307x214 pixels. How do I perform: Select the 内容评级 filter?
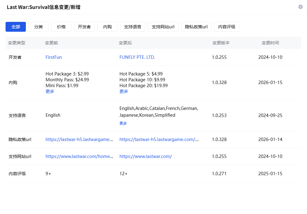click(226, 27)
